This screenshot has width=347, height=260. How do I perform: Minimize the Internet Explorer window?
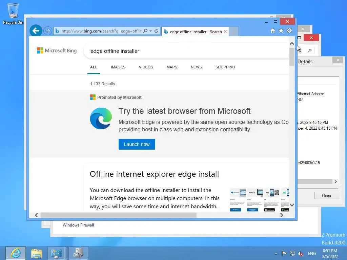[x=266, y=22]
